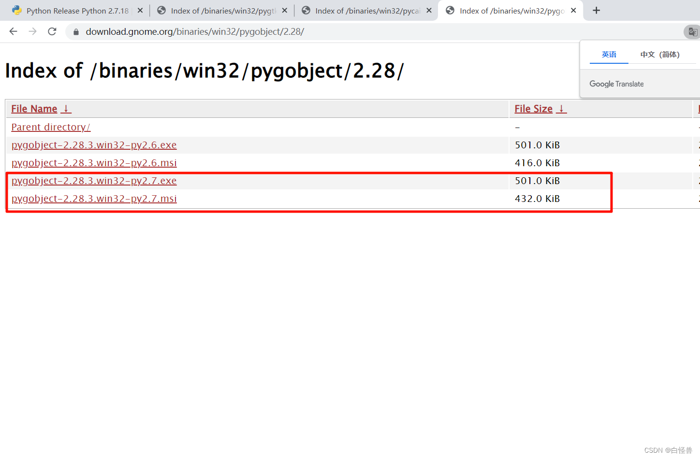Open the Parent directory link

pos(50,127)
